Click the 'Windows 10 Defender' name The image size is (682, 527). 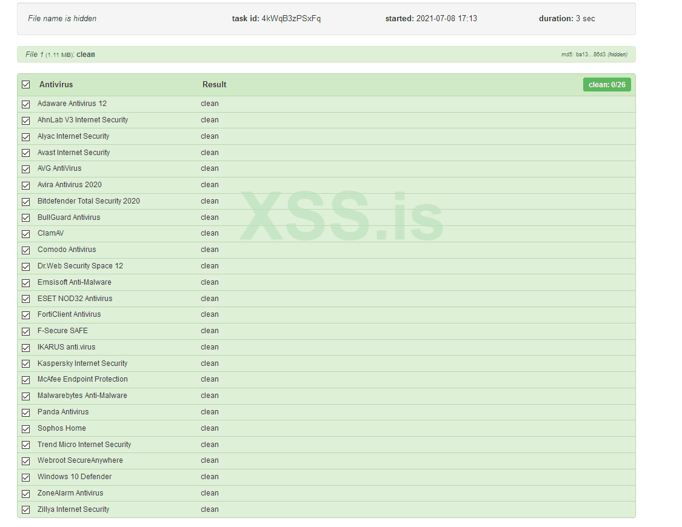(x=75, y=477)
